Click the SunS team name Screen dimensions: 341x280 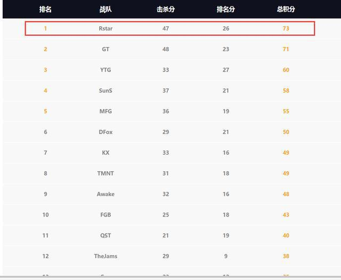pyautogui.click(x=105, y=91)
